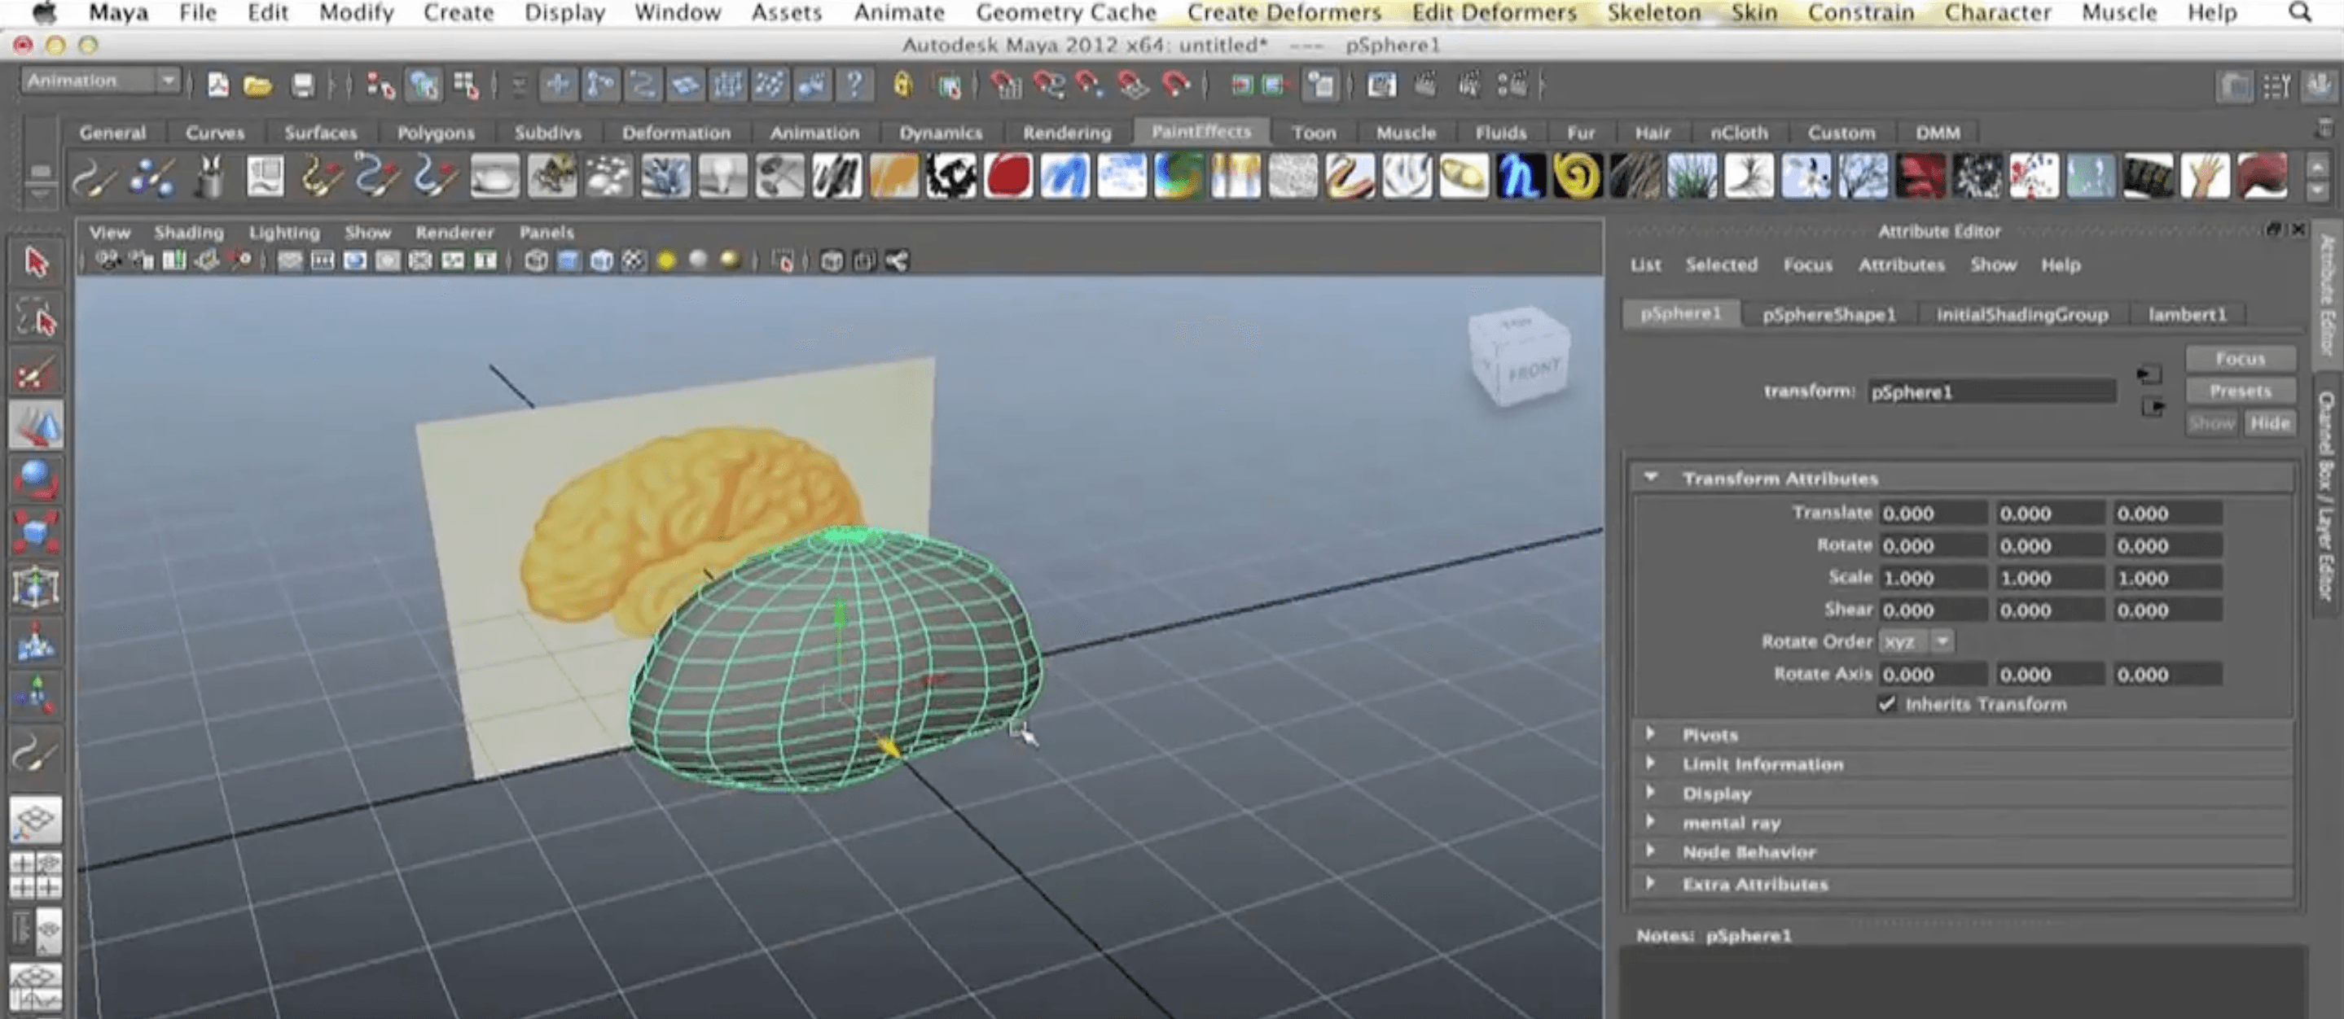Click the Presets button
This screenshot has height=1019, width=2344.
point(2240,391)
